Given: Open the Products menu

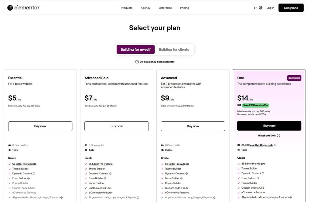Looking at the screenshot, I should tap(126, 8).
